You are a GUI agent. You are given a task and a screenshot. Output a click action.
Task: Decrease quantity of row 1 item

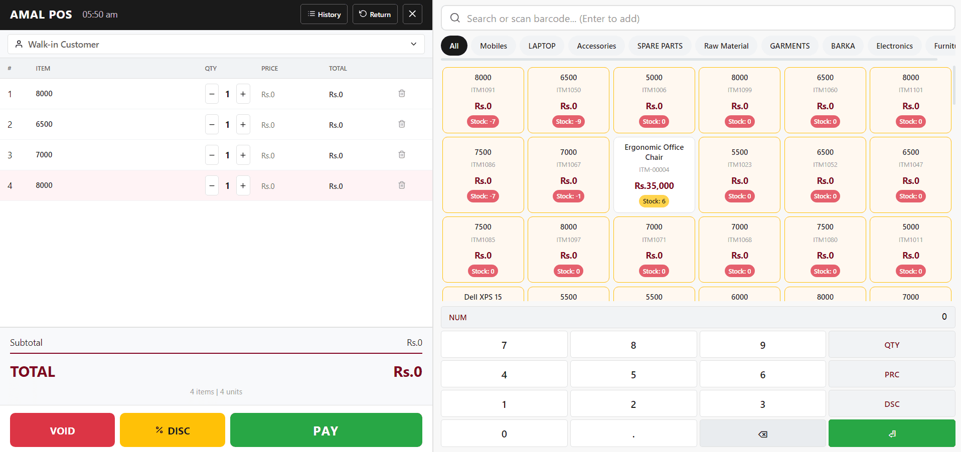click(x=212, y=94)
